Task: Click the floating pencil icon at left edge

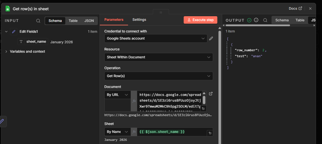Action: pyautogui.click(x=2, y=122)
